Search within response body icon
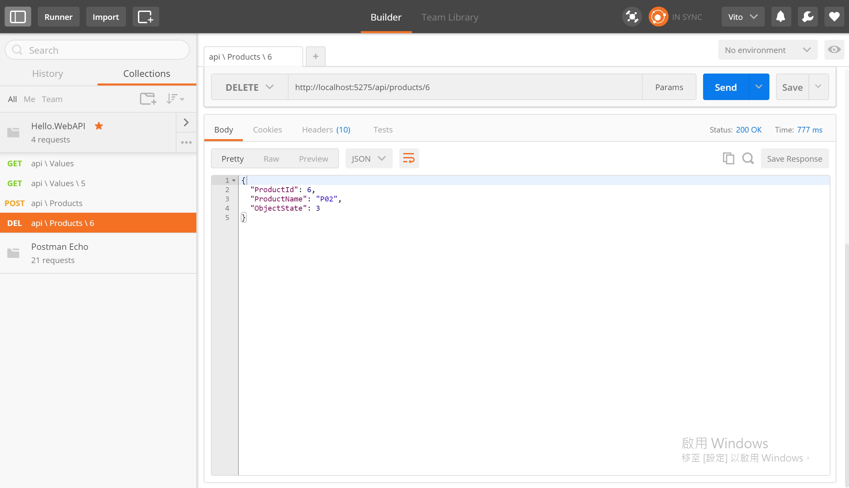The height and width of the screenshot is (488, 849). point(748,158)
